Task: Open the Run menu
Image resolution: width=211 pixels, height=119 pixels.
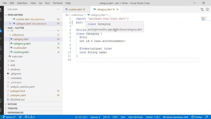Action: coord(47,3)
